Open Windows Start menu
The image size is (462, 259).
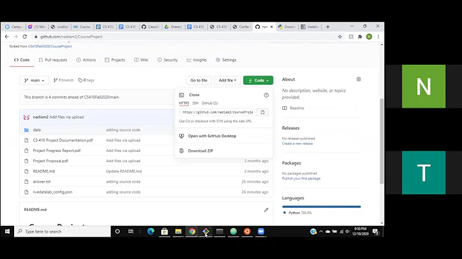(x=7, y=231)
